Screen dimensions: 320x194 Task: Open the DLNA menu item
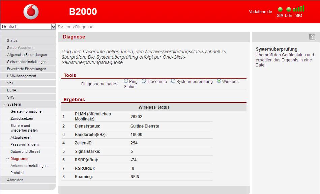[x=28, y=90]
